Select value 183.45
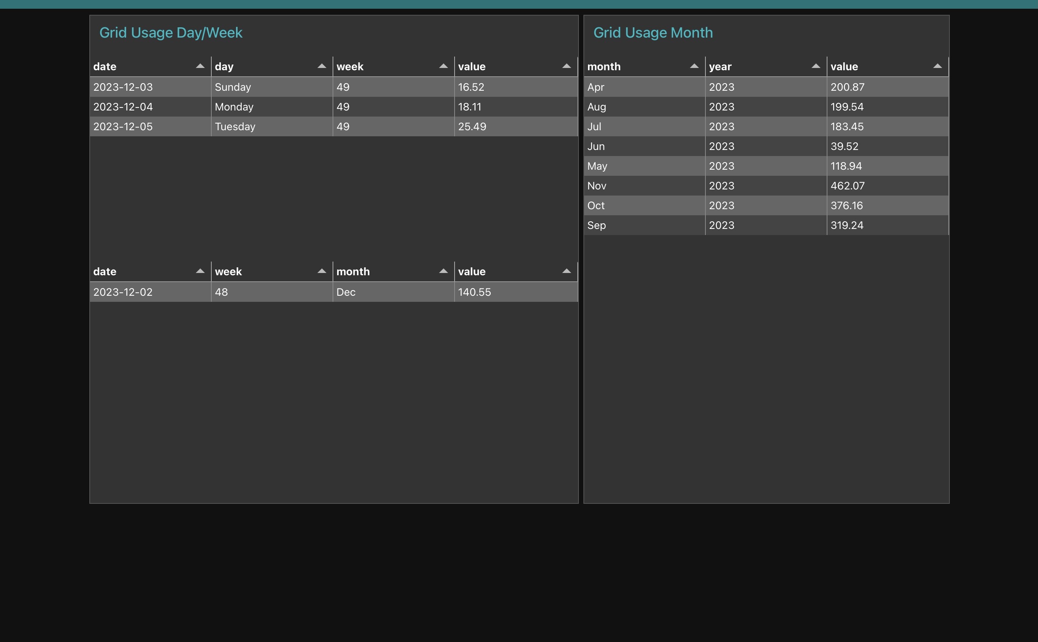Viewport: 1038px width, 642px height. click(x=887, y=126)
